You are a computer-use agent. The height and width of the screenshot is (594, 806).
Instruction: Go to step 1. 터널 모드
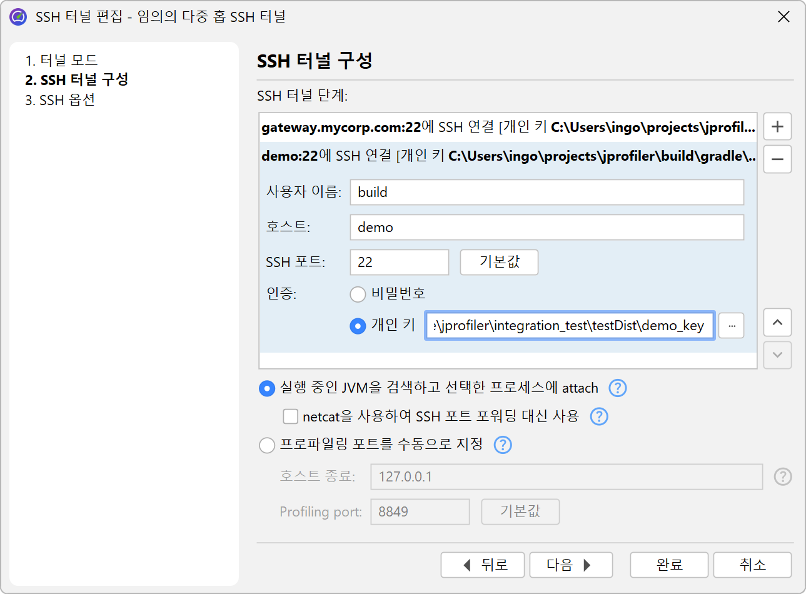point(61,60)
